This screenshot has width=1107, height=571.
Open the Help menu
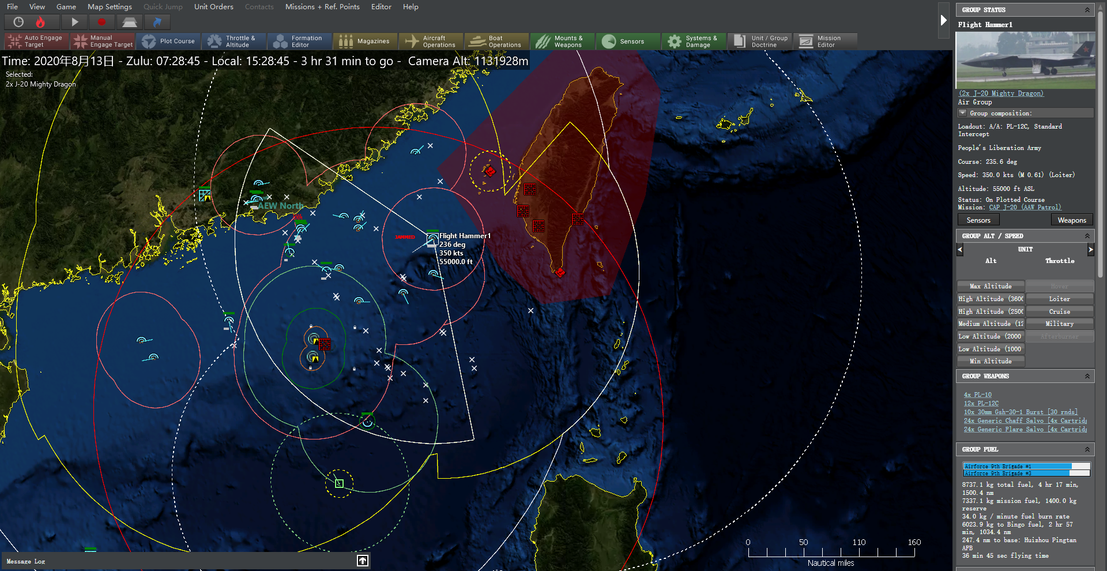coord(411,7)
